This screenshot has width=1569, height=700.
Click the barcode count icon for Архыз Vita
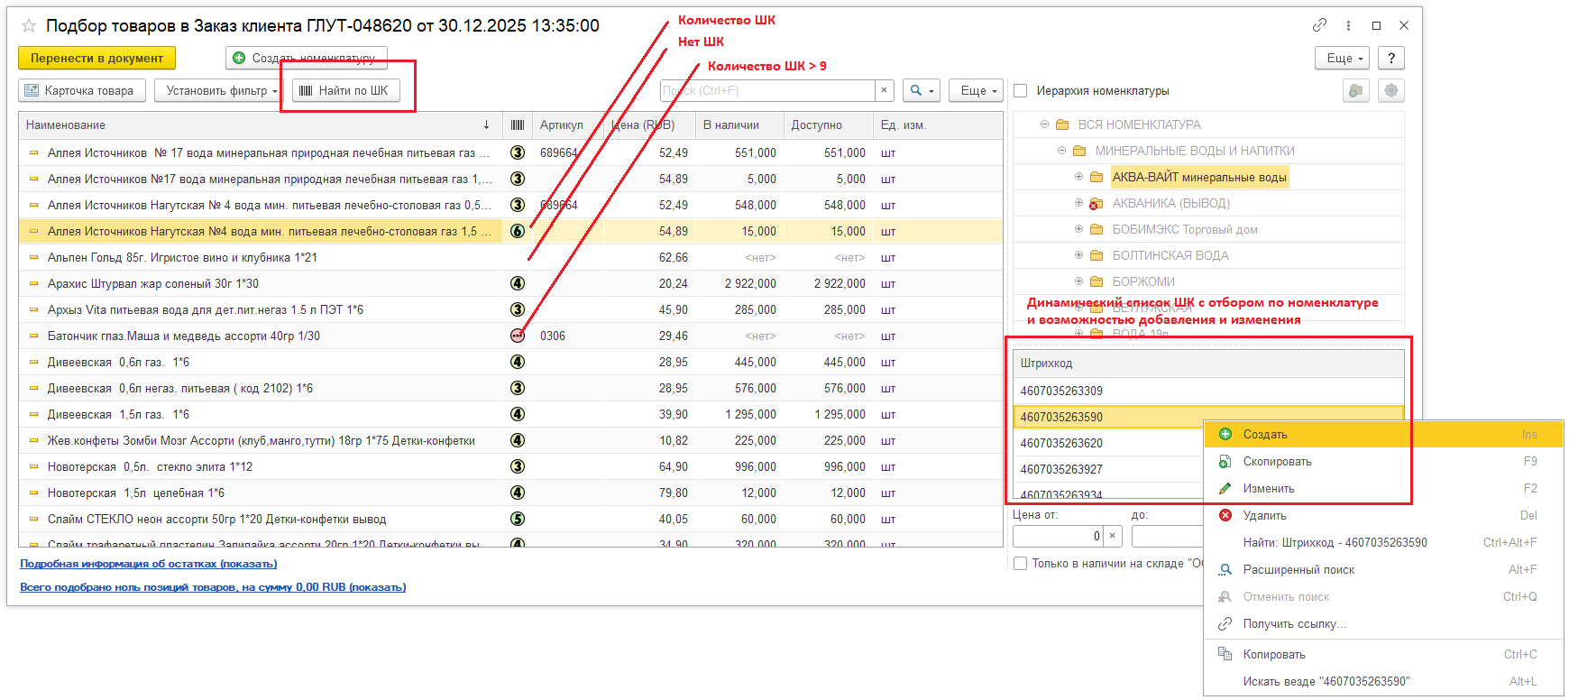(x=518, y=309)
